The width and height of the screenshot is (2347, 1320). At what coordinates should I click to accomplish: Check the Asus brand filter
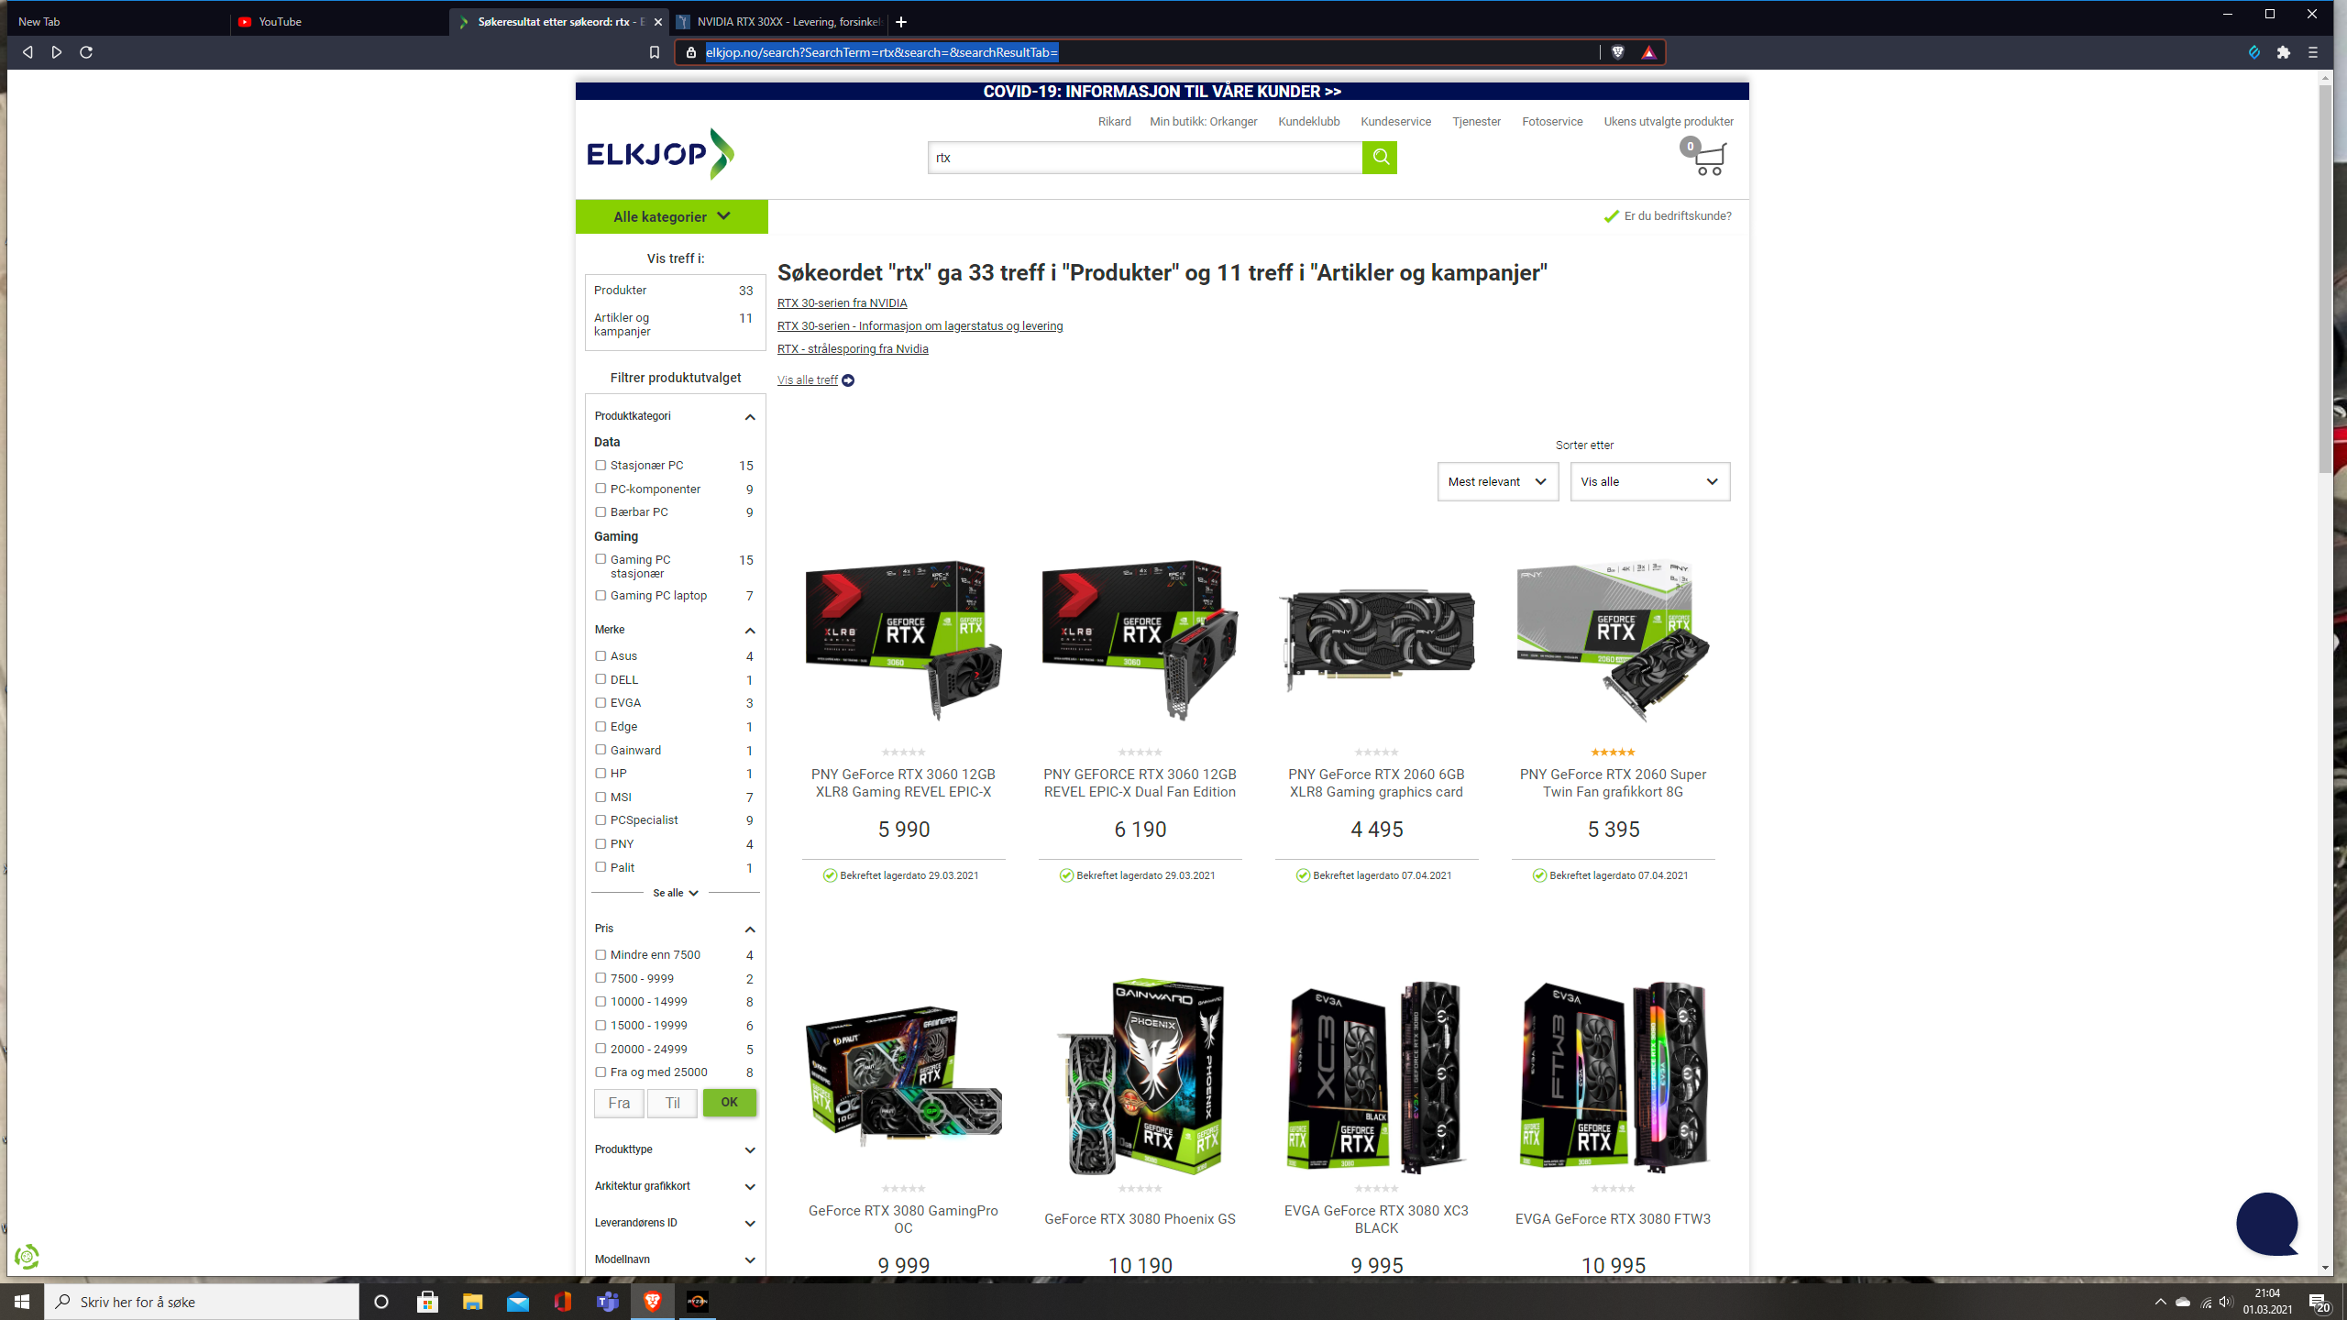pyautogui.click(x=601, y=656)
